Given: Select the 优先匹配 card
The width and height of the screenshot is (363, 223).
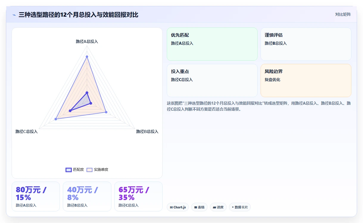Looking at the screenshot, I should [212, 44].
